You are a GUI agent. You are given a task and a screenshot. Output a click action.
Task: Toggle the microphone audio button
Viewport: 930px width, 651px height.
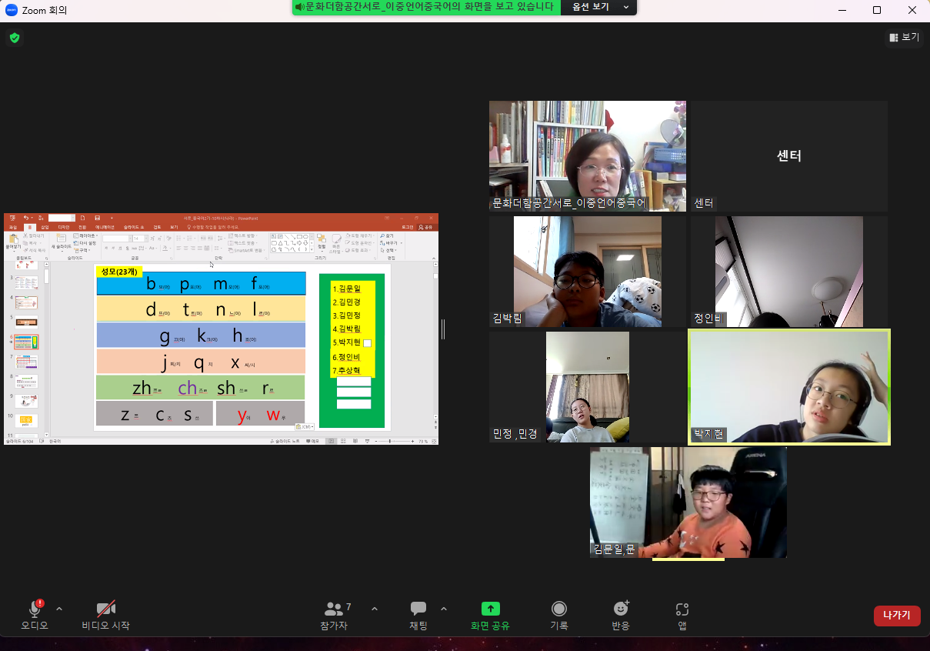click(x=35, y=609)
